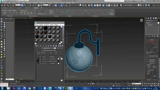Open the selection filter dropdown
The height and width of the screenshot is (90, 160).
coord(18,5)
